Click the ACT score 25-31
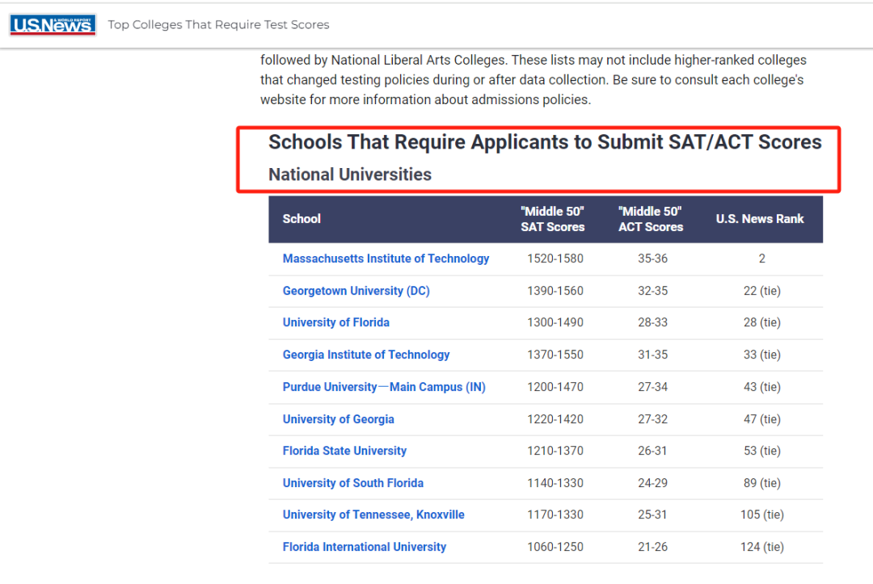This screenshot has height=584, width=873. point(652,515)
